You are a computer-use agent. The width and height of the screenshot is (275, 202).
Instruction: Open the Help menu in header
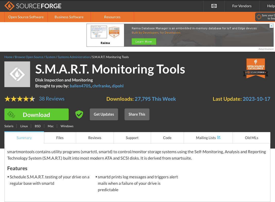(271, 6)
